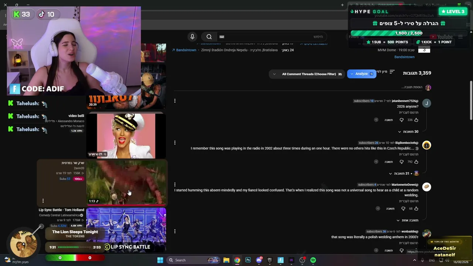Screen dimensions: 473x266
Task: Open the Comedy Central Latinoamérica channel link
Action: (x=59, y=215)
